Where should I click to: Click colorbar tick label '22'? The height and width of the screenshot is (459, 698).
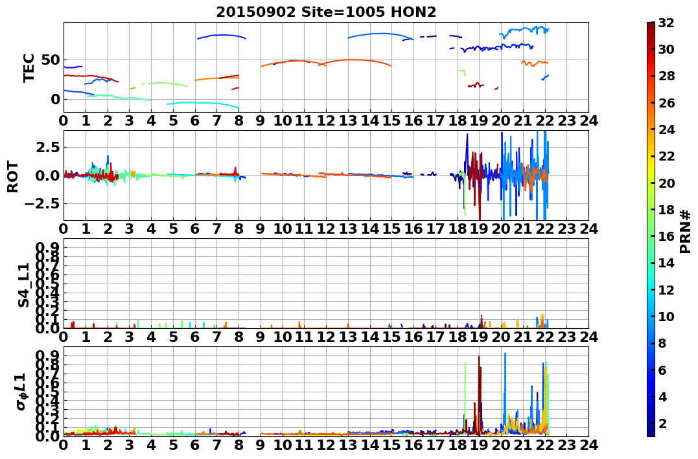coord(666,156)
